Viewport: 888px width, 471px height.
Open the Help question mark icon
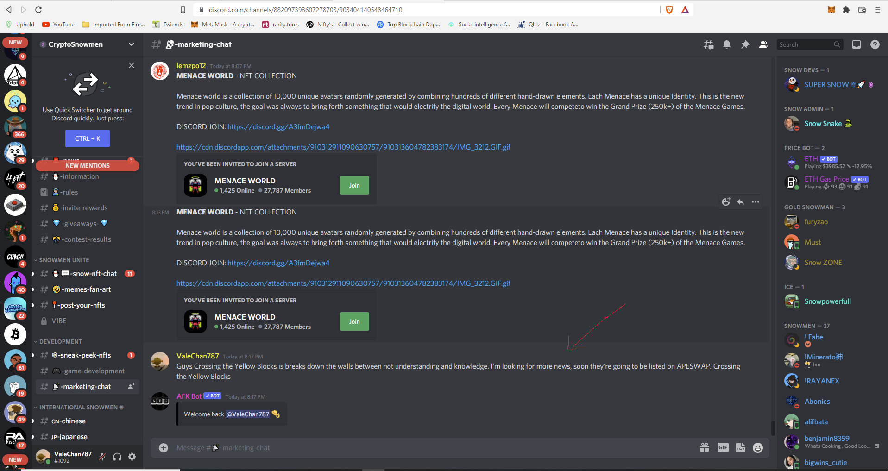point(875,44)
